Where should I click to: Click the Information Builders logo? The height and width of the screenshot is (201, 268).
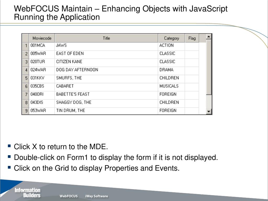tap(27, 193)
